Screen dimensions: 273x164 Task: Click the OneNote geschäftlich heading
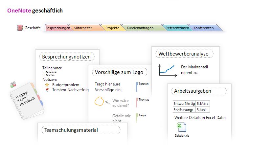(35, 11)
